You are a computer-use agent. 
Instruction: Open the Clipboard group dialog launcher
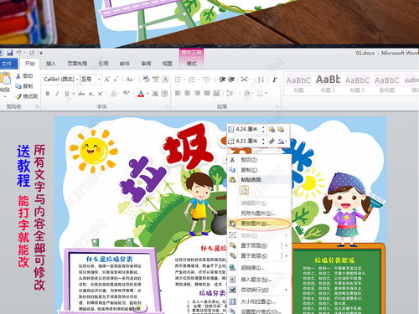point(37,106)
